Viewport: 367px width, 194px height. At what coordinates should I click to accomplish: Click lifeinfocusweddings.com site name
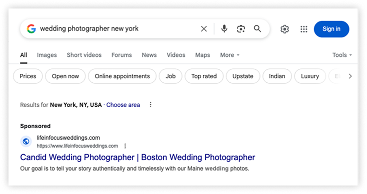coord(68,138)
